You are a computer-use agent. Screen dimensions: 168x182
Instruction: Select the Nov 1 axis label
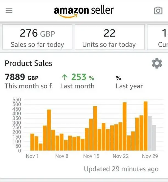click(x=32, y=156)
